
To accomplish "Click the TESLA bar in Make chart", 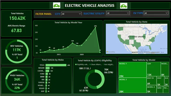I will [x=56, y=65].
